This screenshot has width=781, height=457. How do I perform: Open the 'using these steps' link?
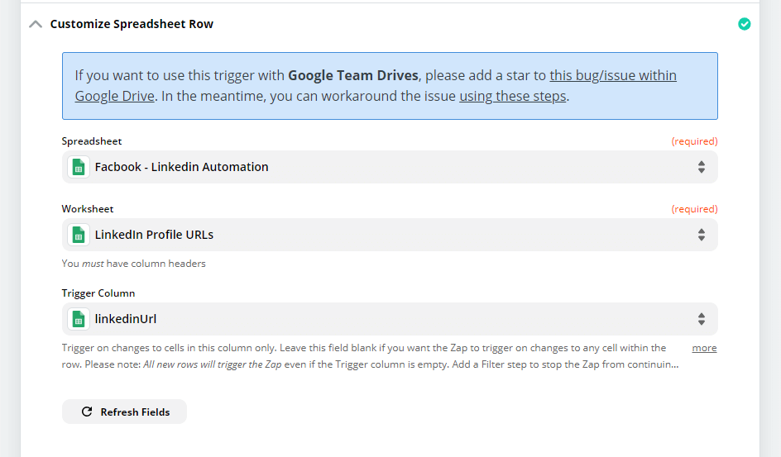click(x=513, y=96)
